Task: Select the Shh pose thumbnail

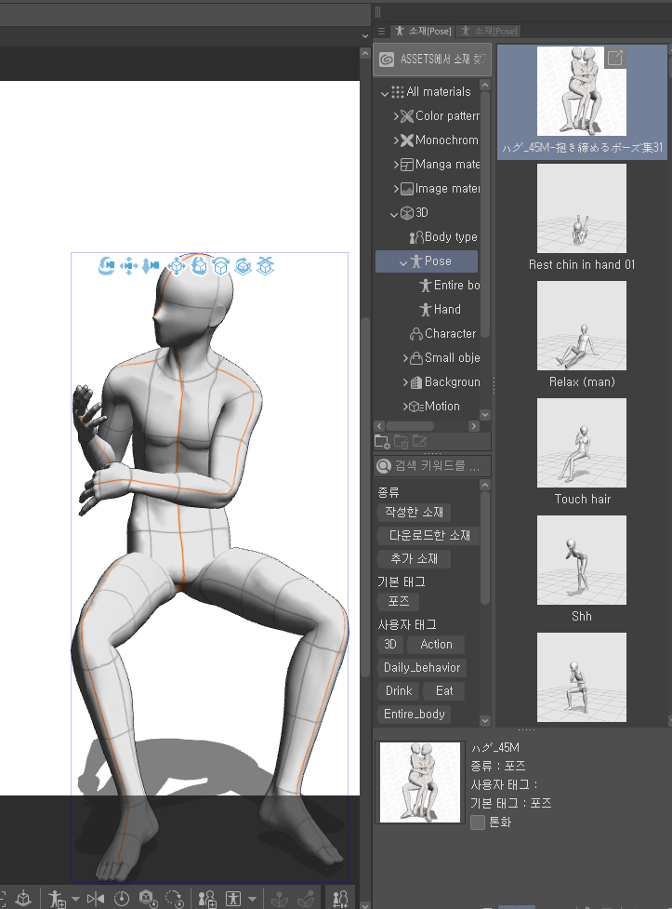Action: click(582, 560)
